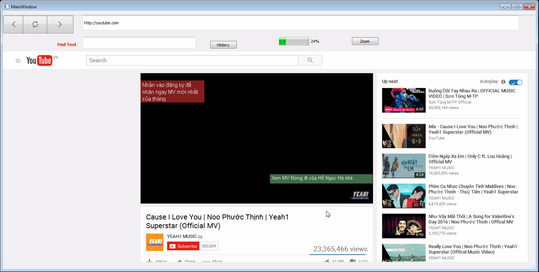Click the 24% progress label
Image resolution: width=539 pixels, height=272 pixels.
click(315, 41)
